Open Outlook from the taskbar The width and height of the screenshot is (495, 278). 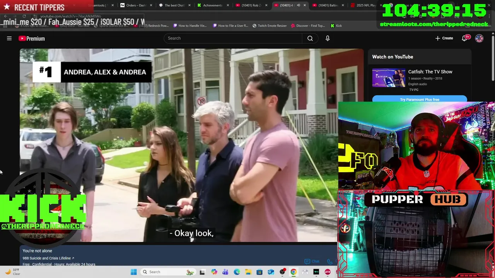(x=271, y=272)
